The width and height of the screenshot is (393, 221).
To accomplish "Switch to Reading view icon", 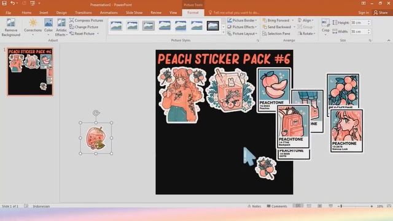I will point(320,206).
